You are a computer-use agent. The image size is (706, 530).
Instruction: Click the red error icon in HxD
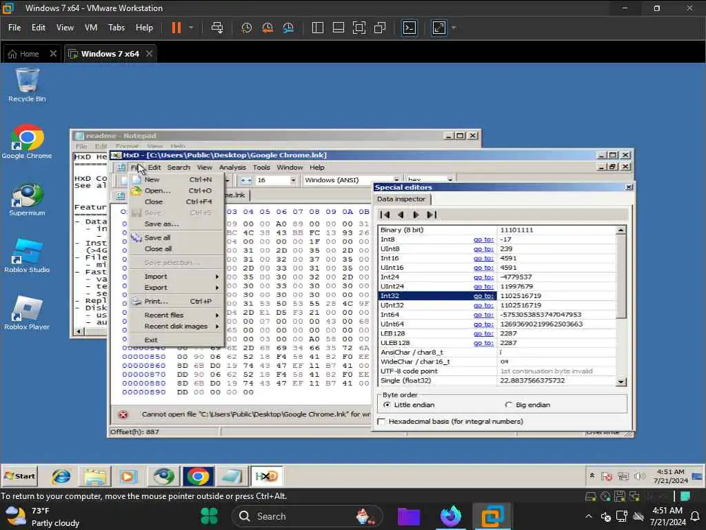coord(123,415)
